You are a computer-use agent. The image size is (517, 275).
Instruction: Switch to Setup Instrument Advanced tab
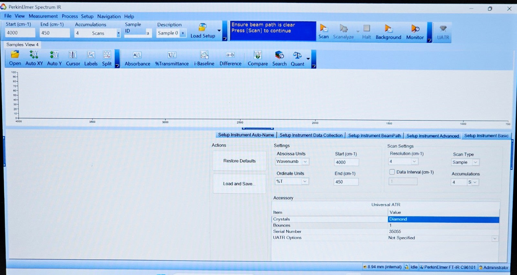(433, 136)
